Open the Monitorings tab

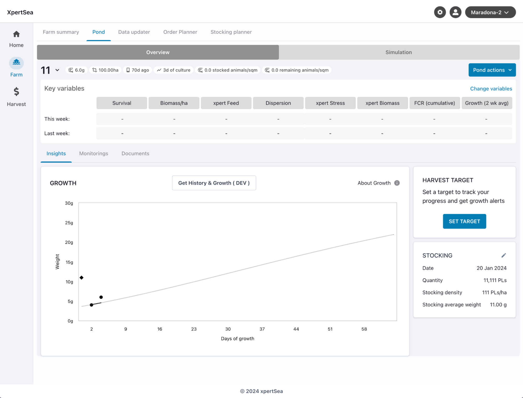tap(94, 153)
